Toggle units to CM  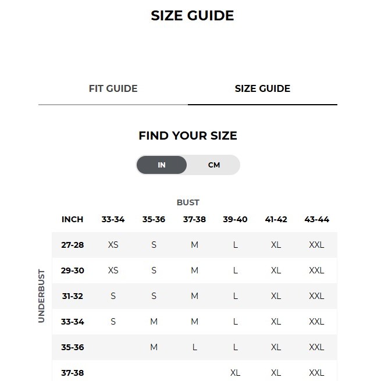pos(214,165)
